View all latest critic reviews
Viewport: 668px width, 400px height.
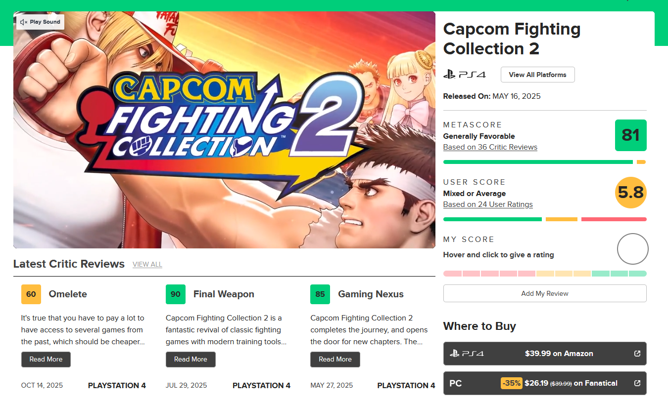click(x=147, y=265)
